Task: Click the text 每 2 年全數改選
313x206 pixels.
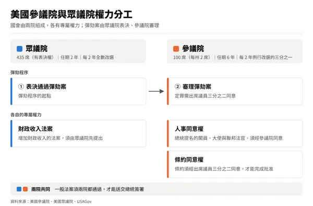Action: pos(98,57)
